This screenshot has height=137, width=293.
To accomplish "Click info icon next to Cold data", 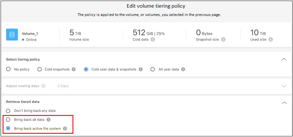I will click(153, 40).
